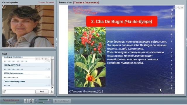
Task: Click the lock icon in chat toolbar
Action: click(39, 59)
